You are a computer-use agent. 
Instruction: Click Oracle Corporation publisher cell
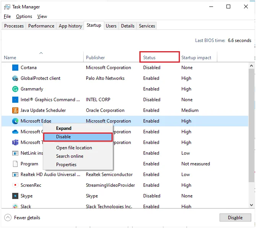(x=105, y=110)
